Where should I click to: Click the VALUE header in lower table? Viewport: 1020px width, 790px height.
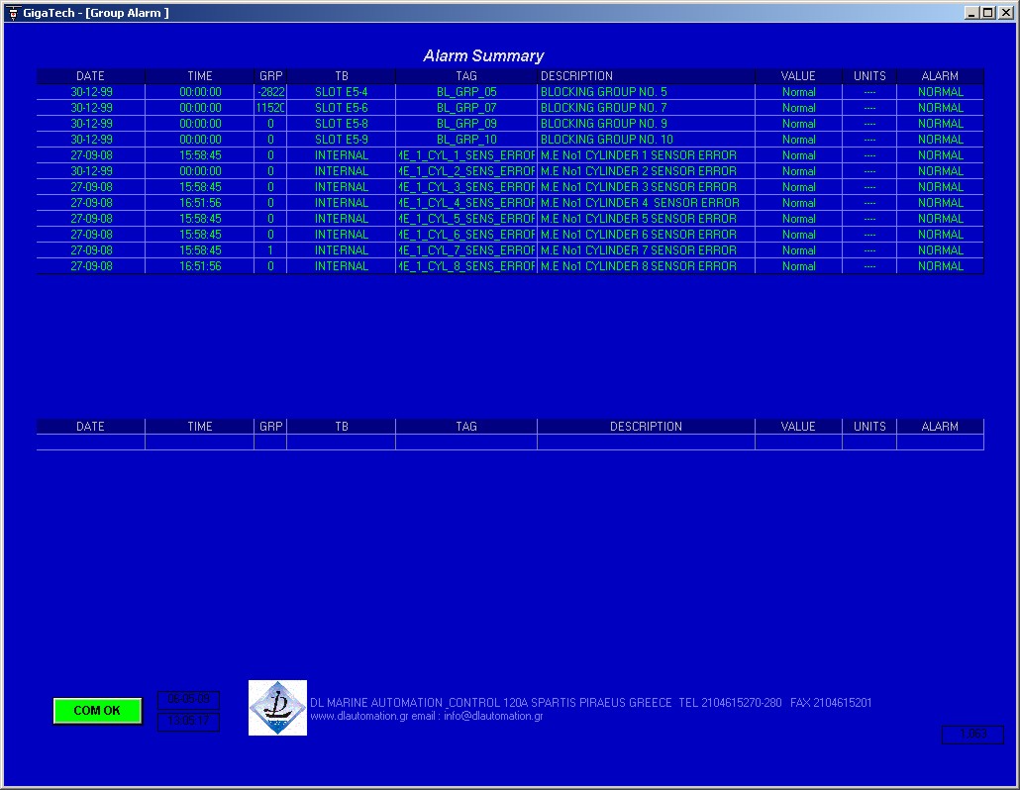(798, 427)
